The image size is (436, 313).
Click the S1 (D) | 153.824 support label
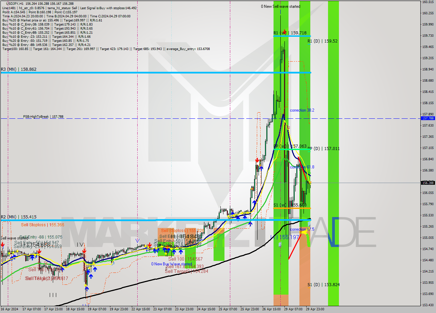[324, 285]
